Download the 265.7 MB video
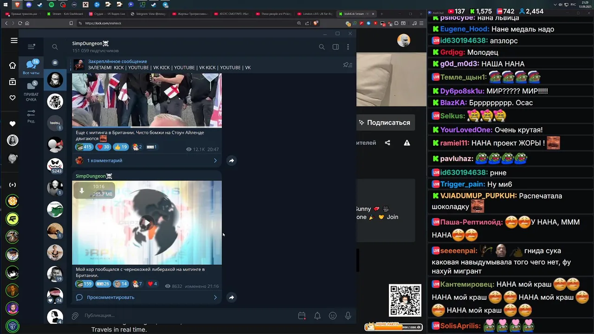Image resolution: width=594 pixels, height=334 pixels. 82,190
